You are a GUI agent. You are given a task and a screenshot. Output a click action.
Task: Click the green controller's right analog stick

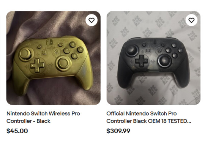(63, 63)
